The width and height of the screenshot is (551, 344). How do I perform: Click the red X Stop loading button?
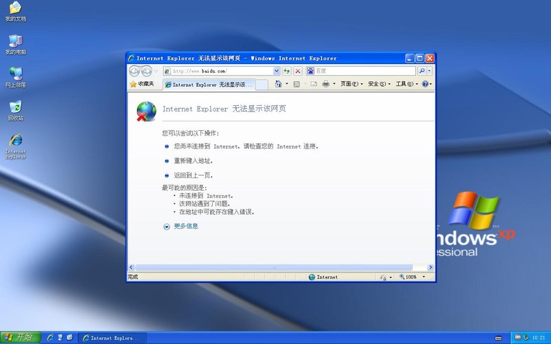tap(298, 71)
